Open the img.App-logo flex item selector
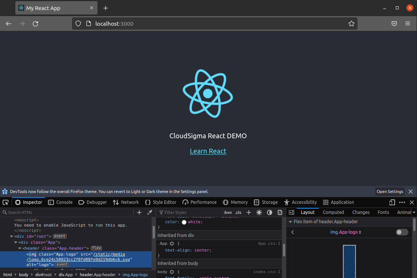The width and height of the screenshot is (417, 278). [346, 232]
